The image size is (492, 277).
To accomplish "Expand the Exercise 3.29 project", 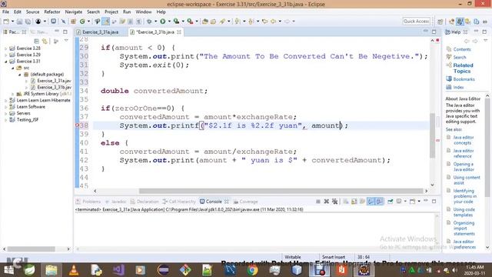I will (5, 55).
